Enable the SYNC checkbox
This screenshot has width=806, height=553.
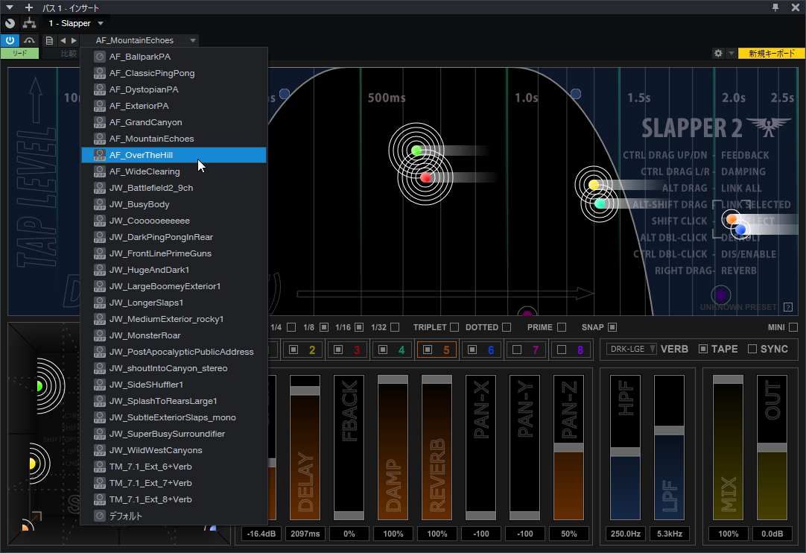[x=752, y=349]
